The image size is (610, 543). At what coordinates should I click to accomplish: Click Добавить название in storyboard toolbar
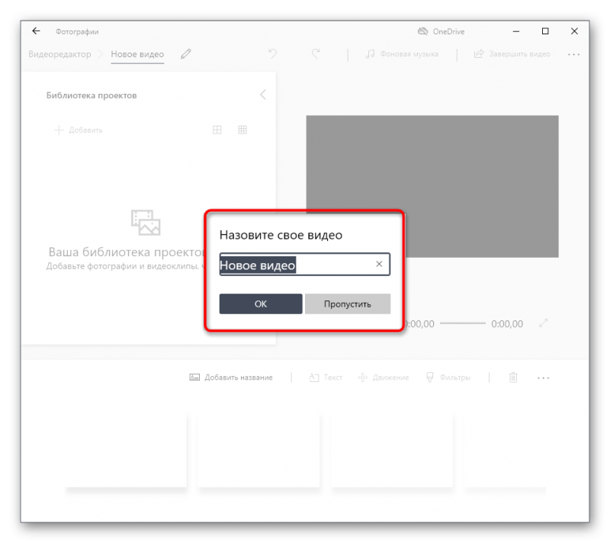pyautogui.click(x=231, y=378)
